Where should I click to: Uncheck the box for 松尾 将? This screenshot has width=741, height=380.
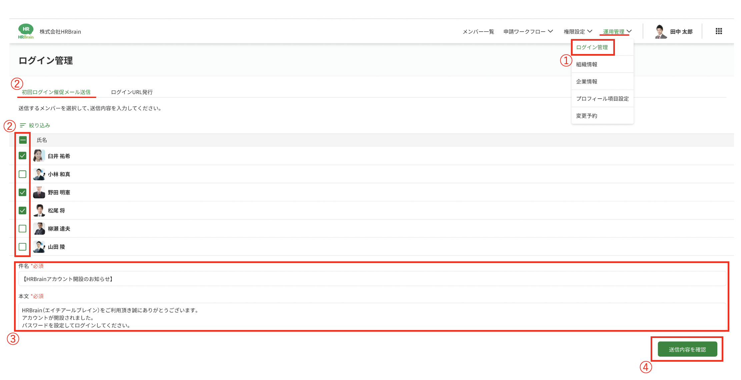[23, 211]
